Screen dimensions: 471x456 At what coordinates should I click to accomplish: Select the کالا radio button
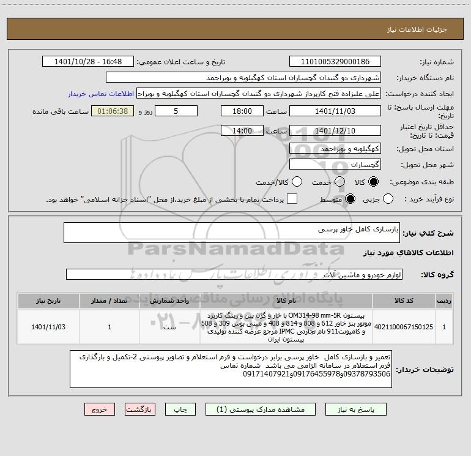373,182
